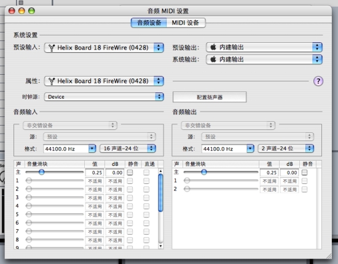Open the help question mark button
Viewport: 338px width, 264px height.
click(x=318, y=81)
